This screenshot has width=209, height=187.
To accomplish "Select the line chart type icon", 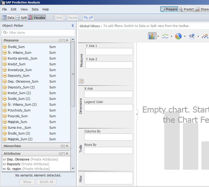I will (165, 36).
